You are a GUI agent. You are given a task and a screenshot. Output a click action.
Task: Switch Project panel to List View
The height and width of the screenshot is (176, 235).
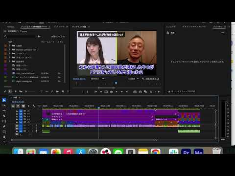pyautogui.click(x=10, y=91)
